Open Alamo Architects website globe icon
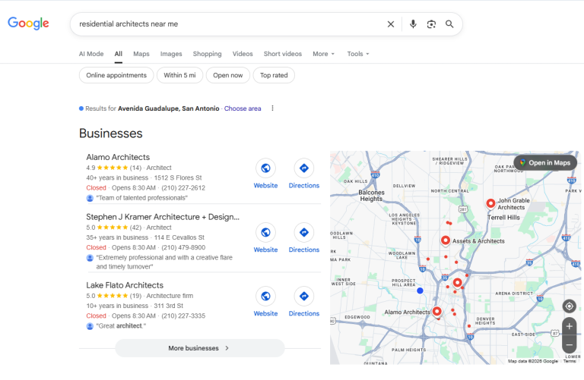This screenshot has width=584, height=380. pyautogui.click(x=265, y=168)
